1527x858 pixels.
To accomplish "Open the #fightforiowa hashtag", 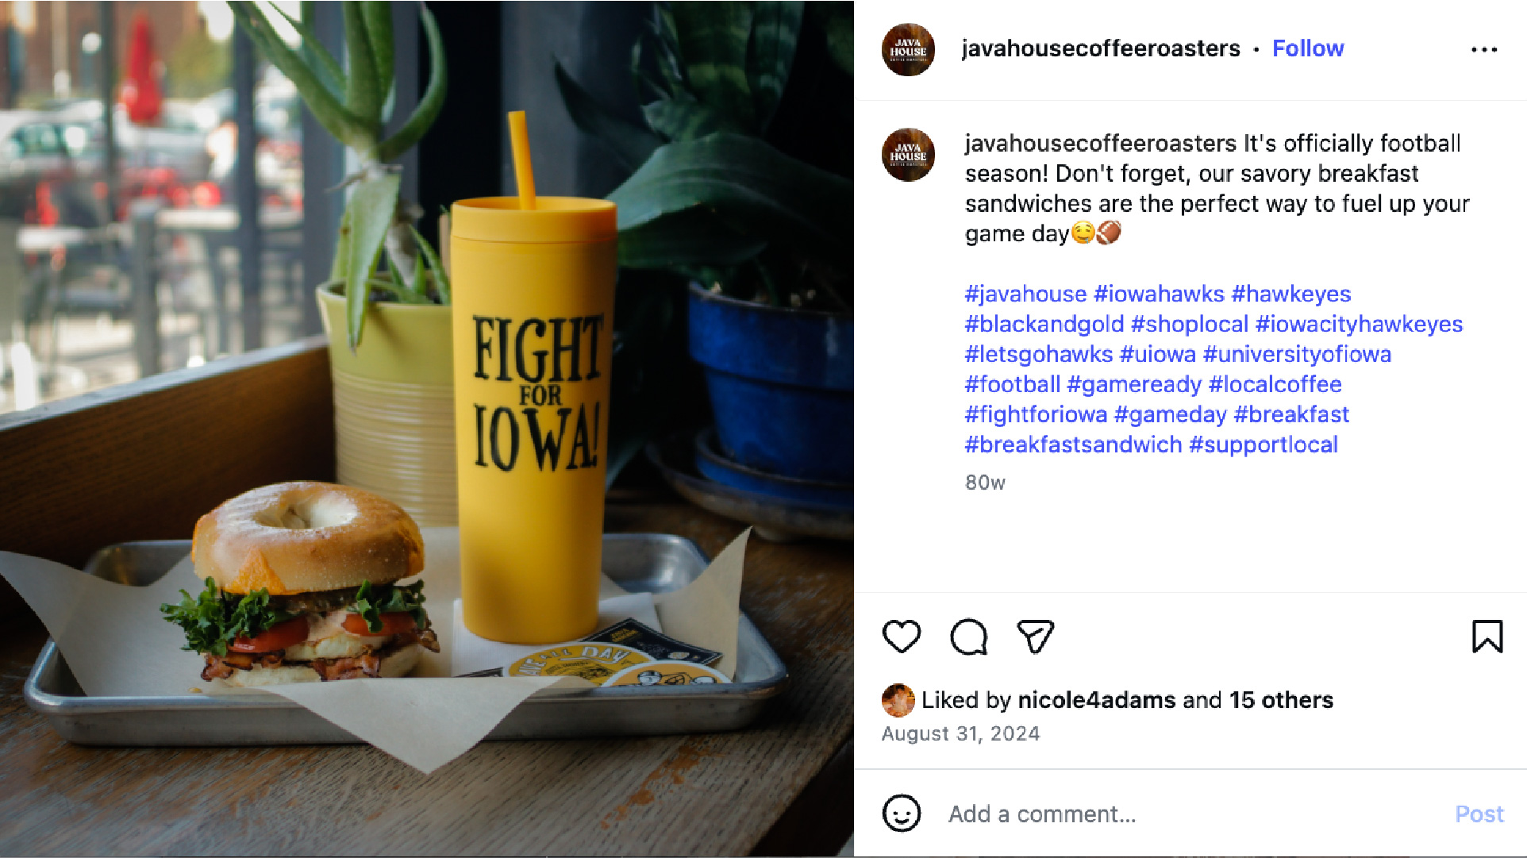I will (1036, 414).
